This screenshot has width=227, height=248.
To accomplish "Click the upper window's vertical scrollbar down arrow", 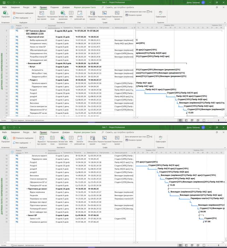I will (226, 114).
